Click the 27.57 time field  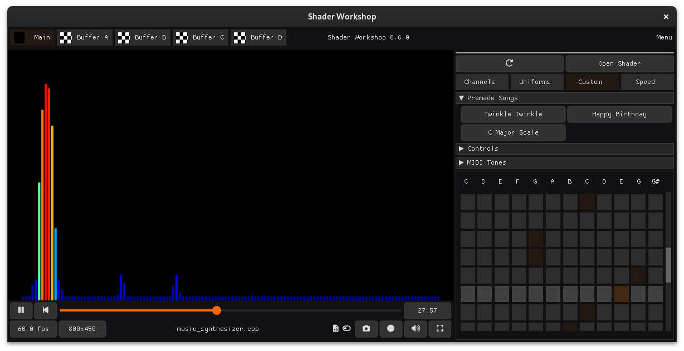(427, 310)
